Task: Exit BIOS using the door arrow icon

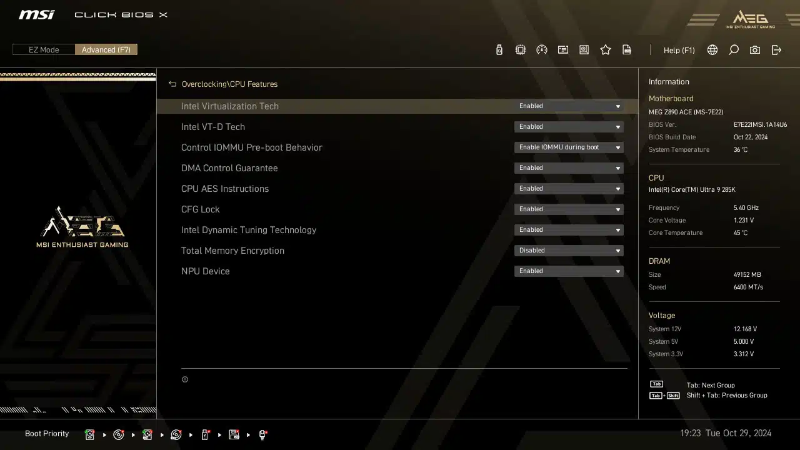Action: point(776,50)
